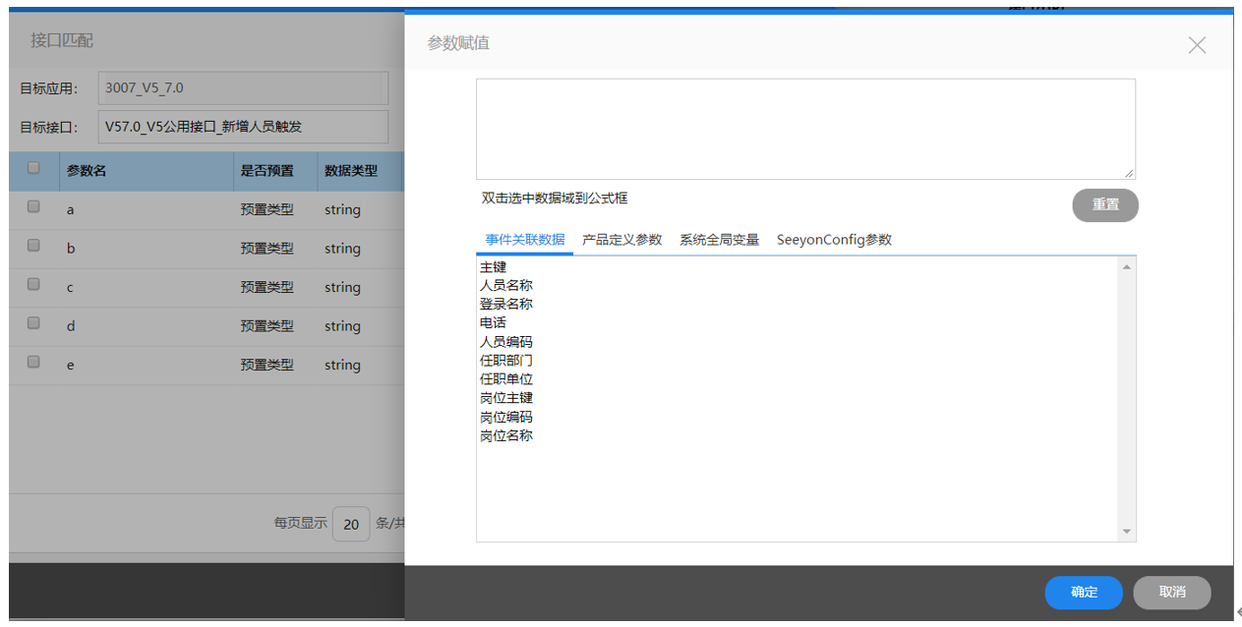Image resolution: width=1242 pixels, height=627 pixels.
Task: Switch to the 事件关联数据 tab
Action: (x=525, y=240)
